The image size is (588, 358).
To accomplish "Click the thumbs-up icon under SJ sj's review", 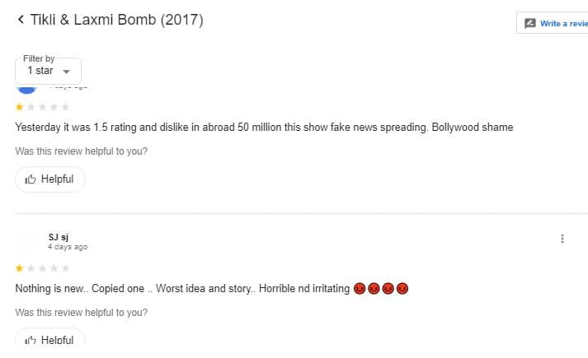I will (x=30, y=340).
